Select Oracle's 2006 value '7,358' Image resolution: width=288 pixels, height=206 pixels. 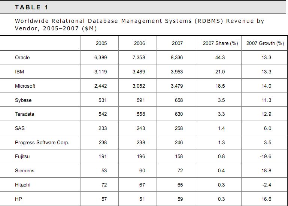(139, 58)
